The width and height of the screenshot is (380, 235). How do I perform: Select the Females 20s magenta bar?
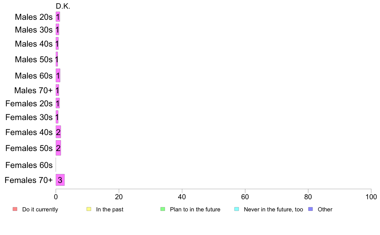click(x=58, y=103)
